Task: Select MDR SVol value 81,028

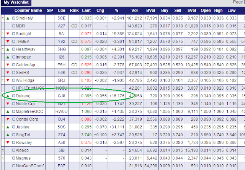Action: tap(191, 26)
